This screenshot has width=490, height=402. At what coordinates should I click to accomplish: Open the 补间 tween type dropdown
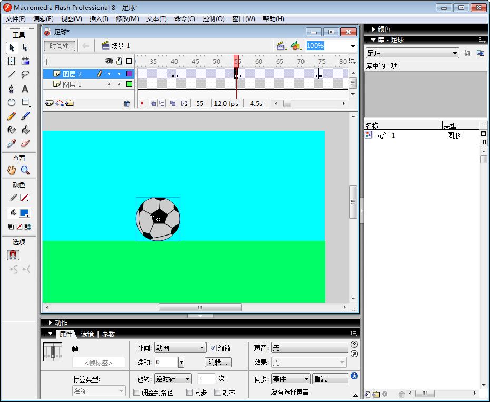(180, 348)
